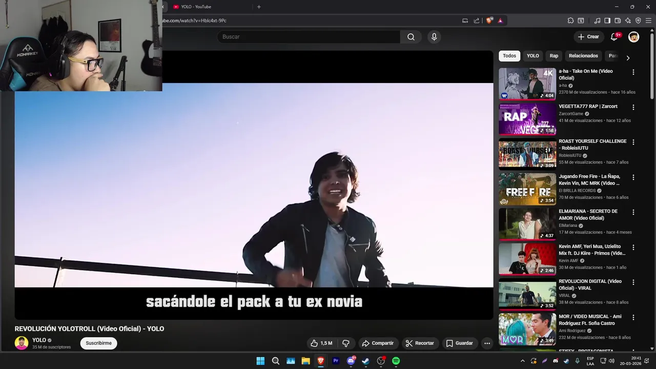Click the video player to pause
Image resolution: width=656 pixels, height=369 pixels.
[x=254, y=185]
